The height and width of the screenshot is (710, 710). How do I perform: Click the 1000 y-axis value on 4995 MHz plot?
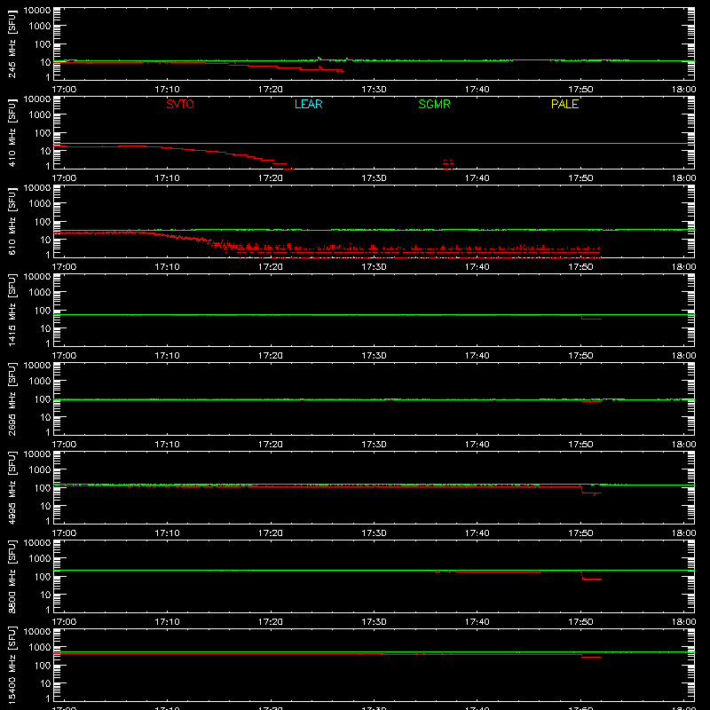40,470
